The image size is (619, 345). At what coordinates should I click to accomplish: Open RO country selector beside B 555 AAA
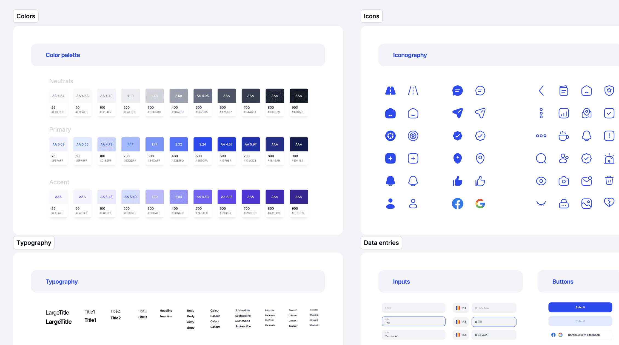pos(461,308)
